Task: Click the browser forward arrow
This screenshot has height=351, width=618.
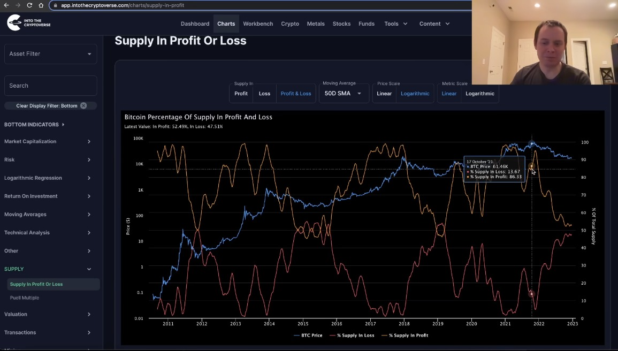Action: [x=18, y=5]
